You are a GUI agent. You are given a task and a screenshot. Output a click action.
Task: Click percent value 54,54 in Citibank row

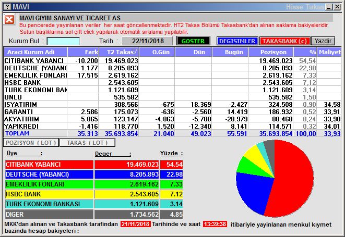307,60
